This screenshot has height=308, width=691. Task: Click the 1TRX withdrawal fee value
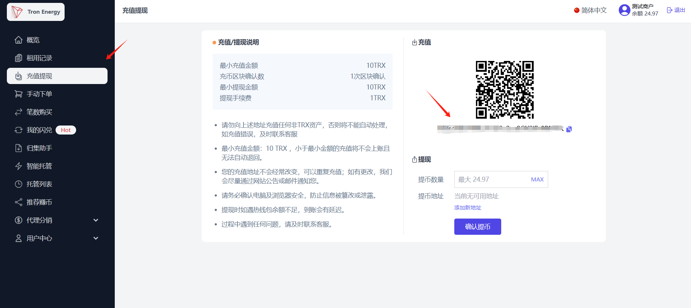click(378, 98)
